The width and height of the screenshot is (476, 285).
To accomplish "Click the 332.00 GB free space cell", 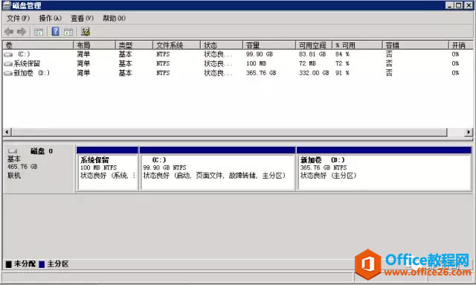I will click(x=314, y=73).
